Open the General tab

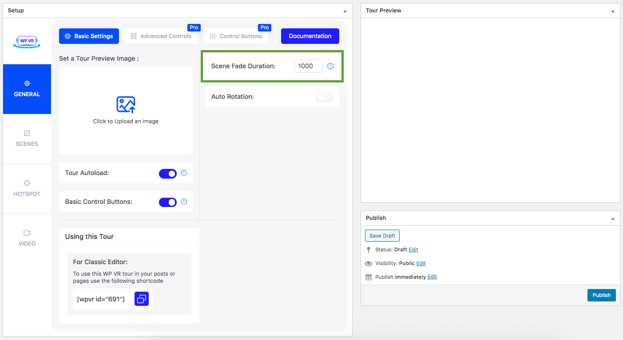click(27, 89)
